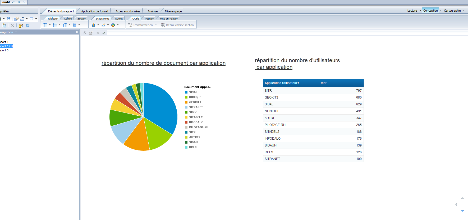Open the cross table dropdown arrow
The image size is (468, 220).
pos(69,25)
